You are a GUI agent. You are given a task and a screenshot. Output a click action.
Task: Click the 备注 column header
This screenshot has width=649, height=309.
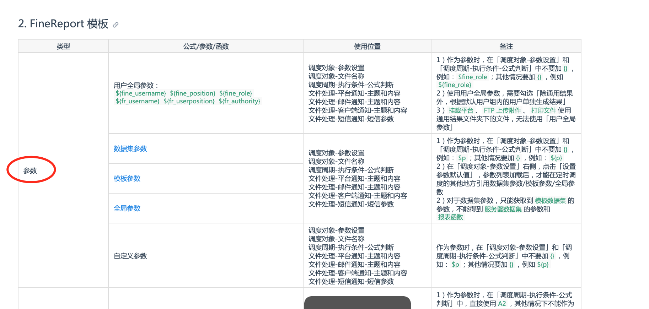(506, 47)
